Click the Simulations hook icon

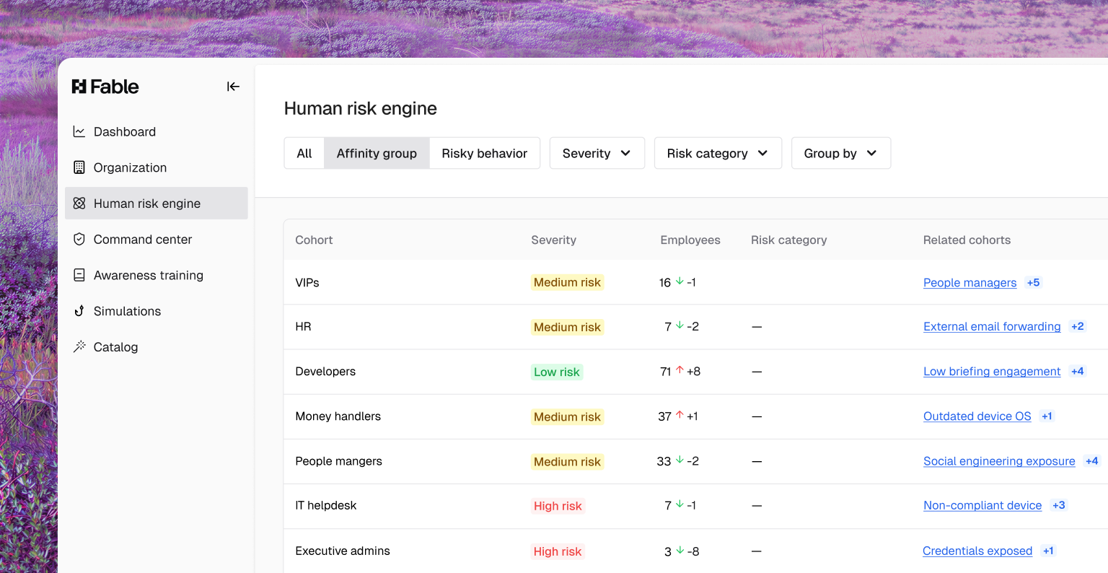[79, 311]
